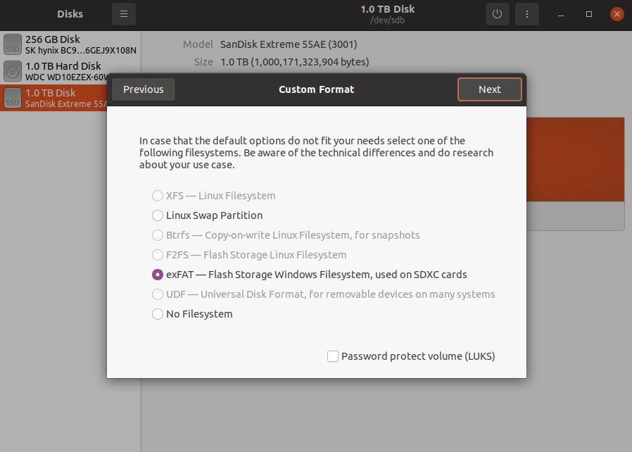Select the No Filesystem option
Screen dimensions: 632x452
coord(158,314)
